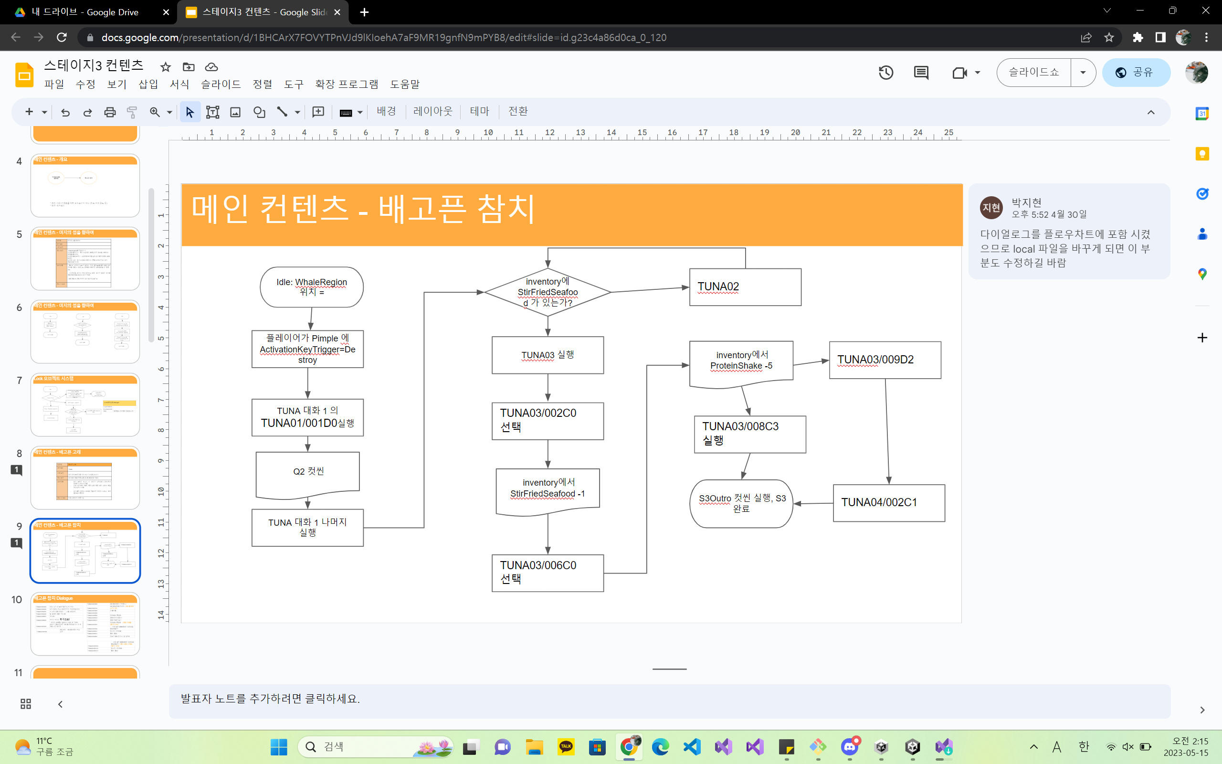Image resolution: width=1222 pixels, height=764 pixels.
Task: Open camera options dropdown arrow
Action: (978, 73)
